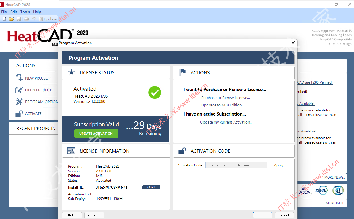
Task: Confirm the dialog with OK
Action: coord(263,215)
